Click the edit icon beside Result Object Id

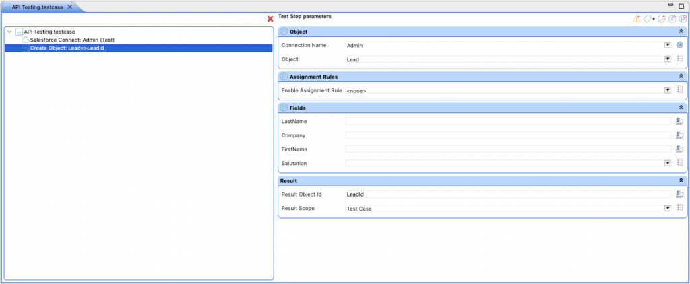[x=679, y=194]
